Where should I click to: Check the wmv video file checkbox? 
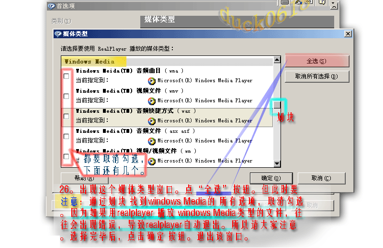tap(66, 97)
